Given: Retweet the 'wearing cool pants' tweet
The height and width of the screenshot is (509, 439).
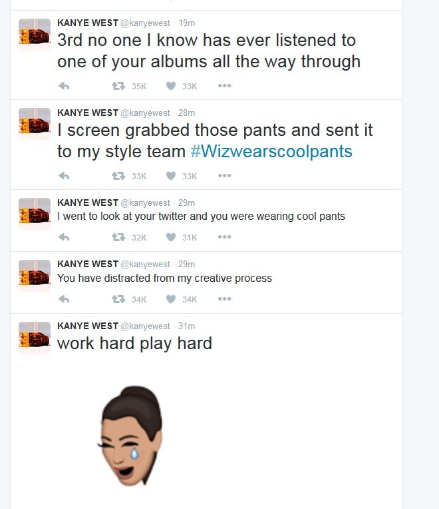Looking at the screenshot, I should [x=118, y=237].
